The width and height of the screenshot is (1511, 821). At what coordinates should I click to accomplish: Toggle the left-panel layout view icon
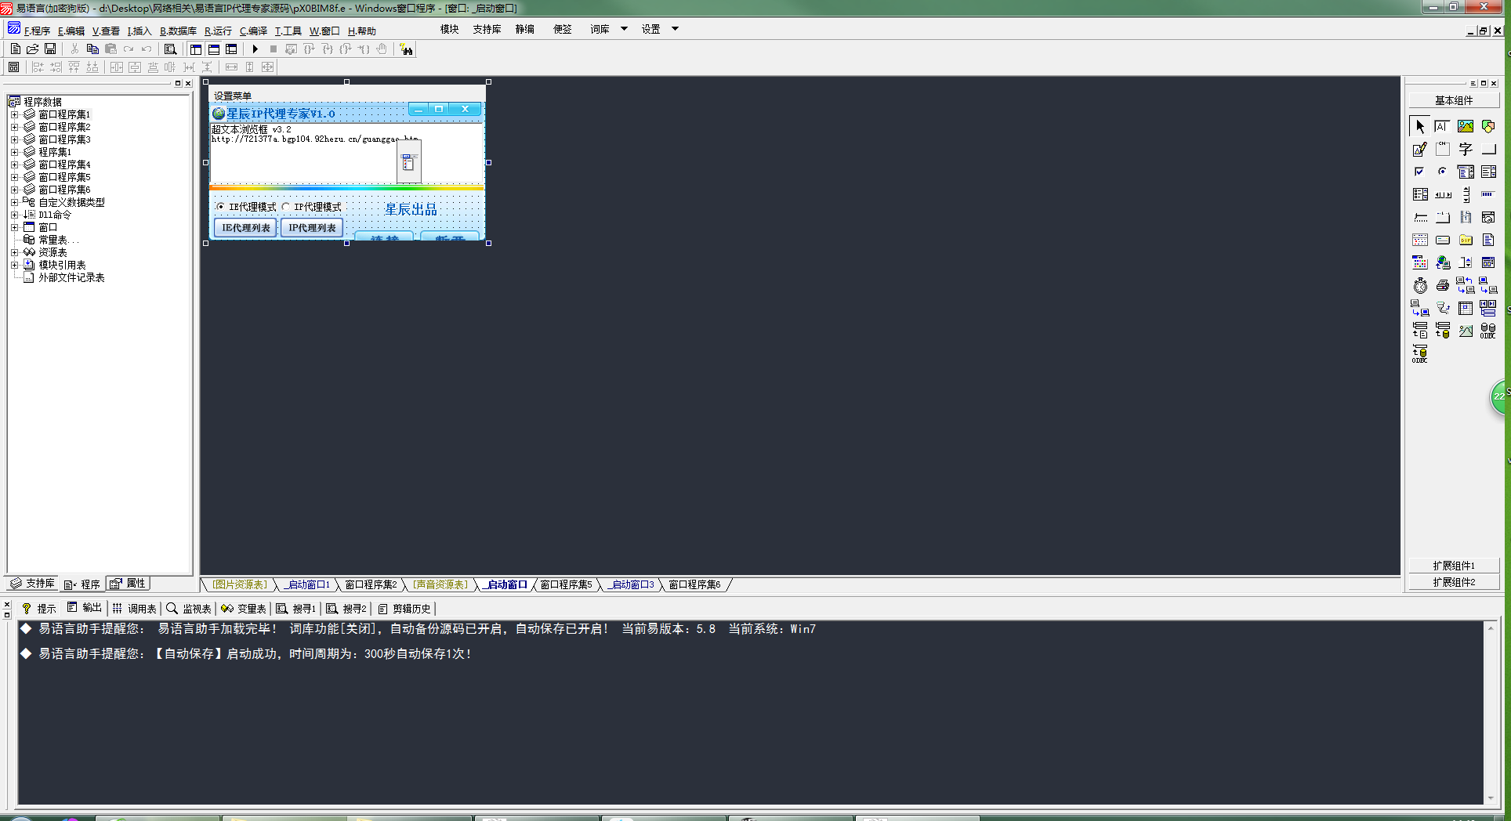[195, 49]
